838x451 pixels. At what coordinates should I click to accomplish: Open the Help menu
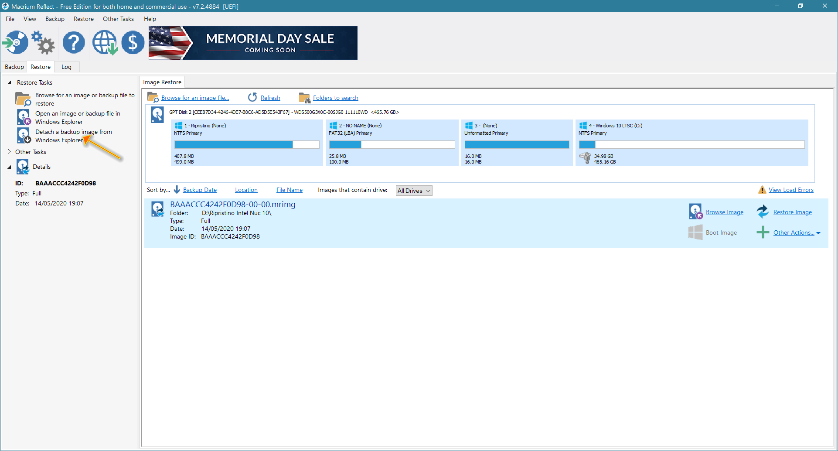click(150, 19)
